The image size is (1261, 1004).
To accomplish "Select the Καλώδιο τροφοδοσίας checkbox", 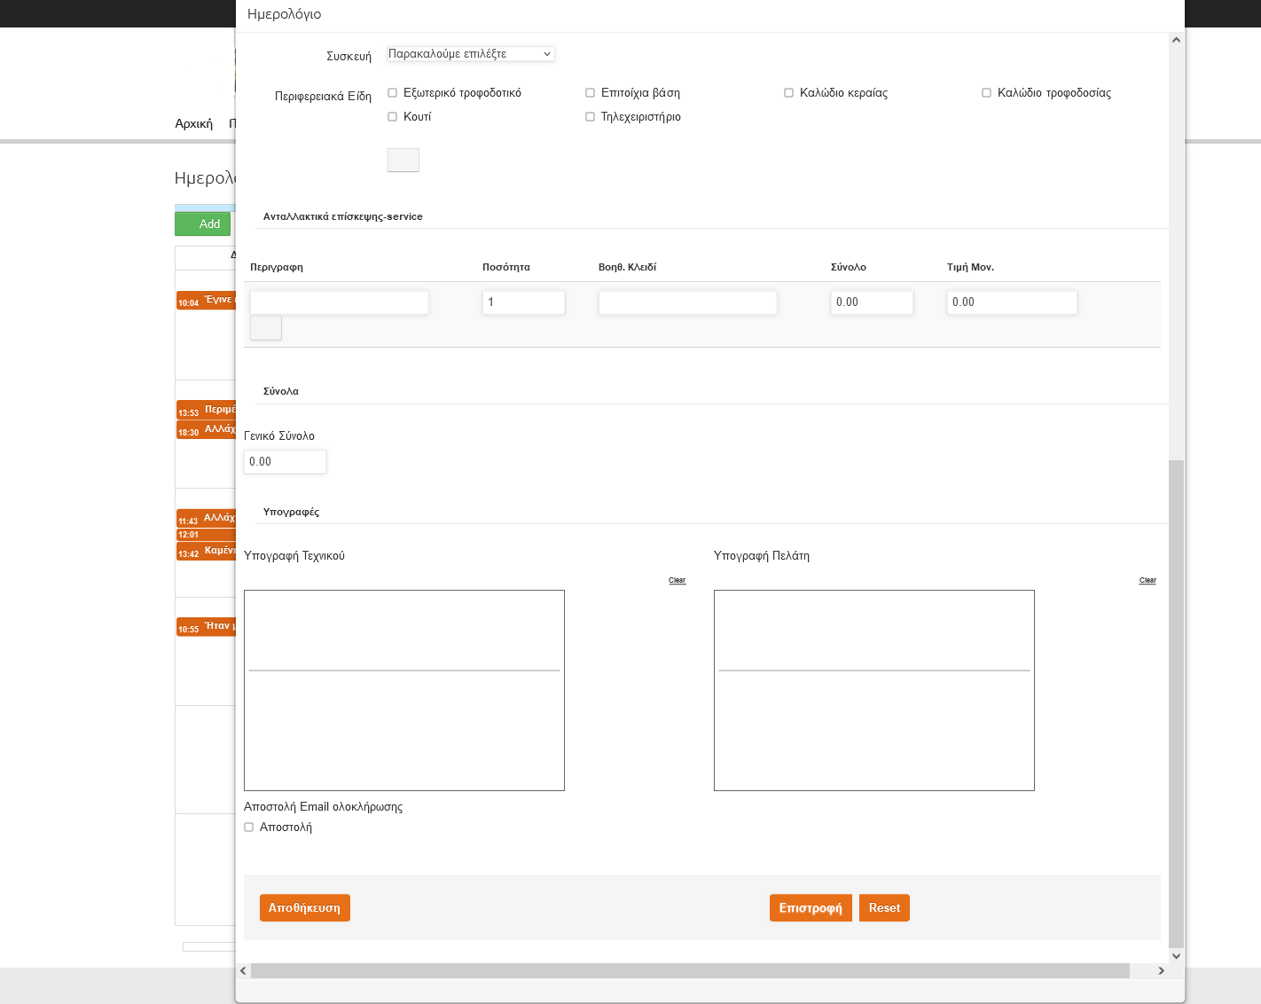I will (x=987, y=93).
